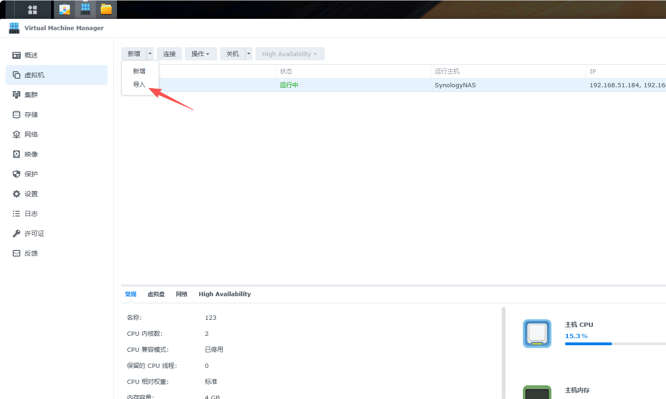Image resolution: width=666 pixels, height=399 pixels.
Task: Open the 操作 dropdown menu
Action: pos(201,53)
